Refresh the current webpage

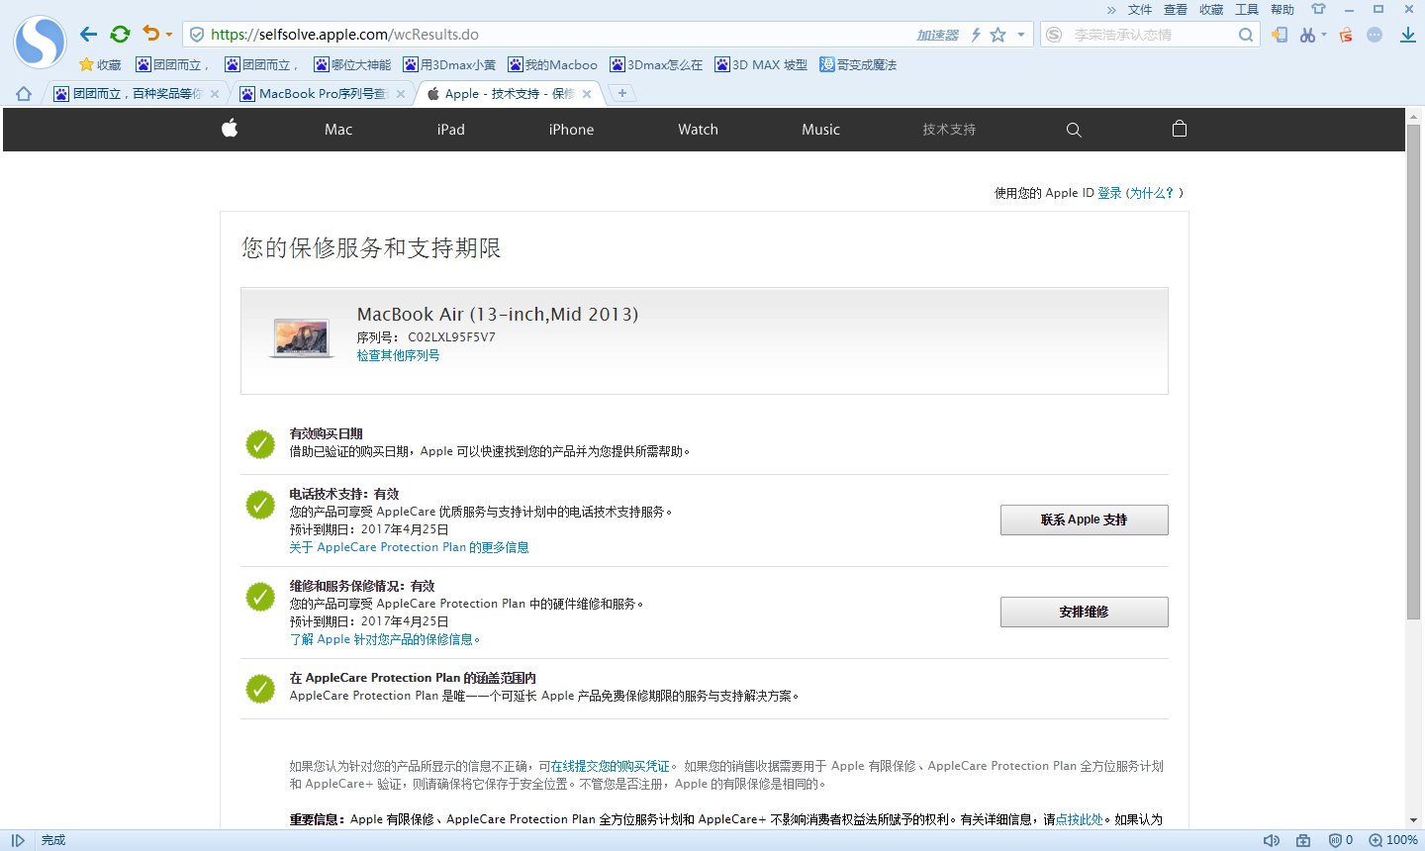pos(121,34)
